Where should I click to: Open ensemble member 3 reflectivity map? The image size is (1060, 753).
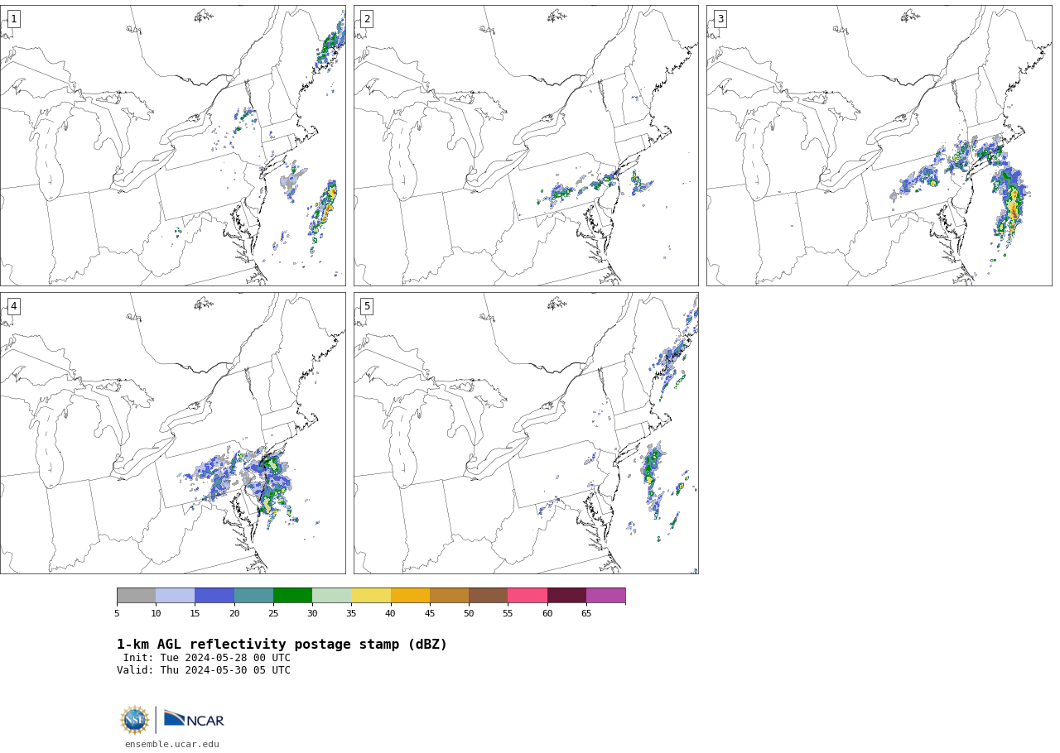pyautogui.click(x=879, y=146)
